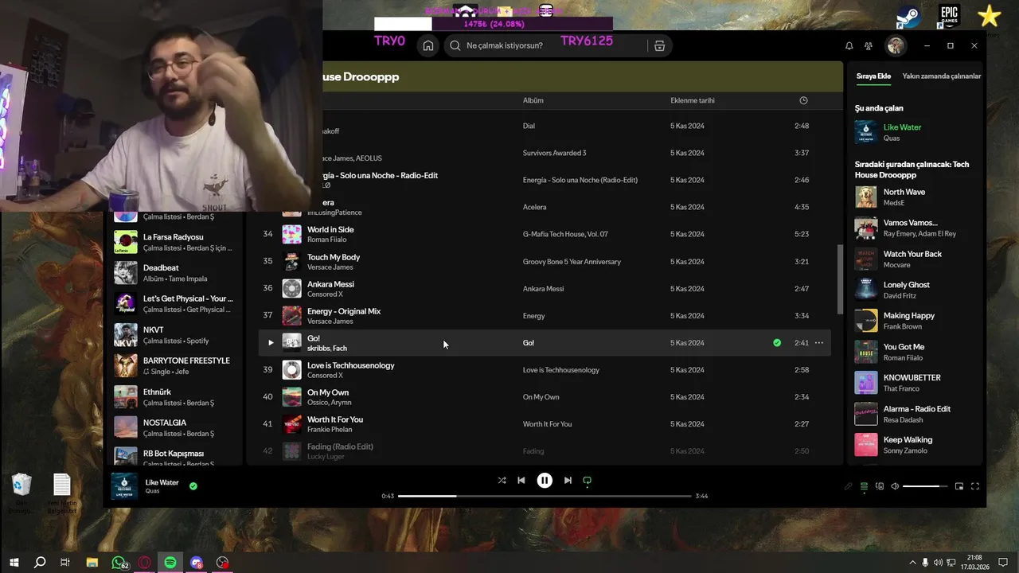Click the search magnifier icon
1019x573 pixels.
(455, 45)
